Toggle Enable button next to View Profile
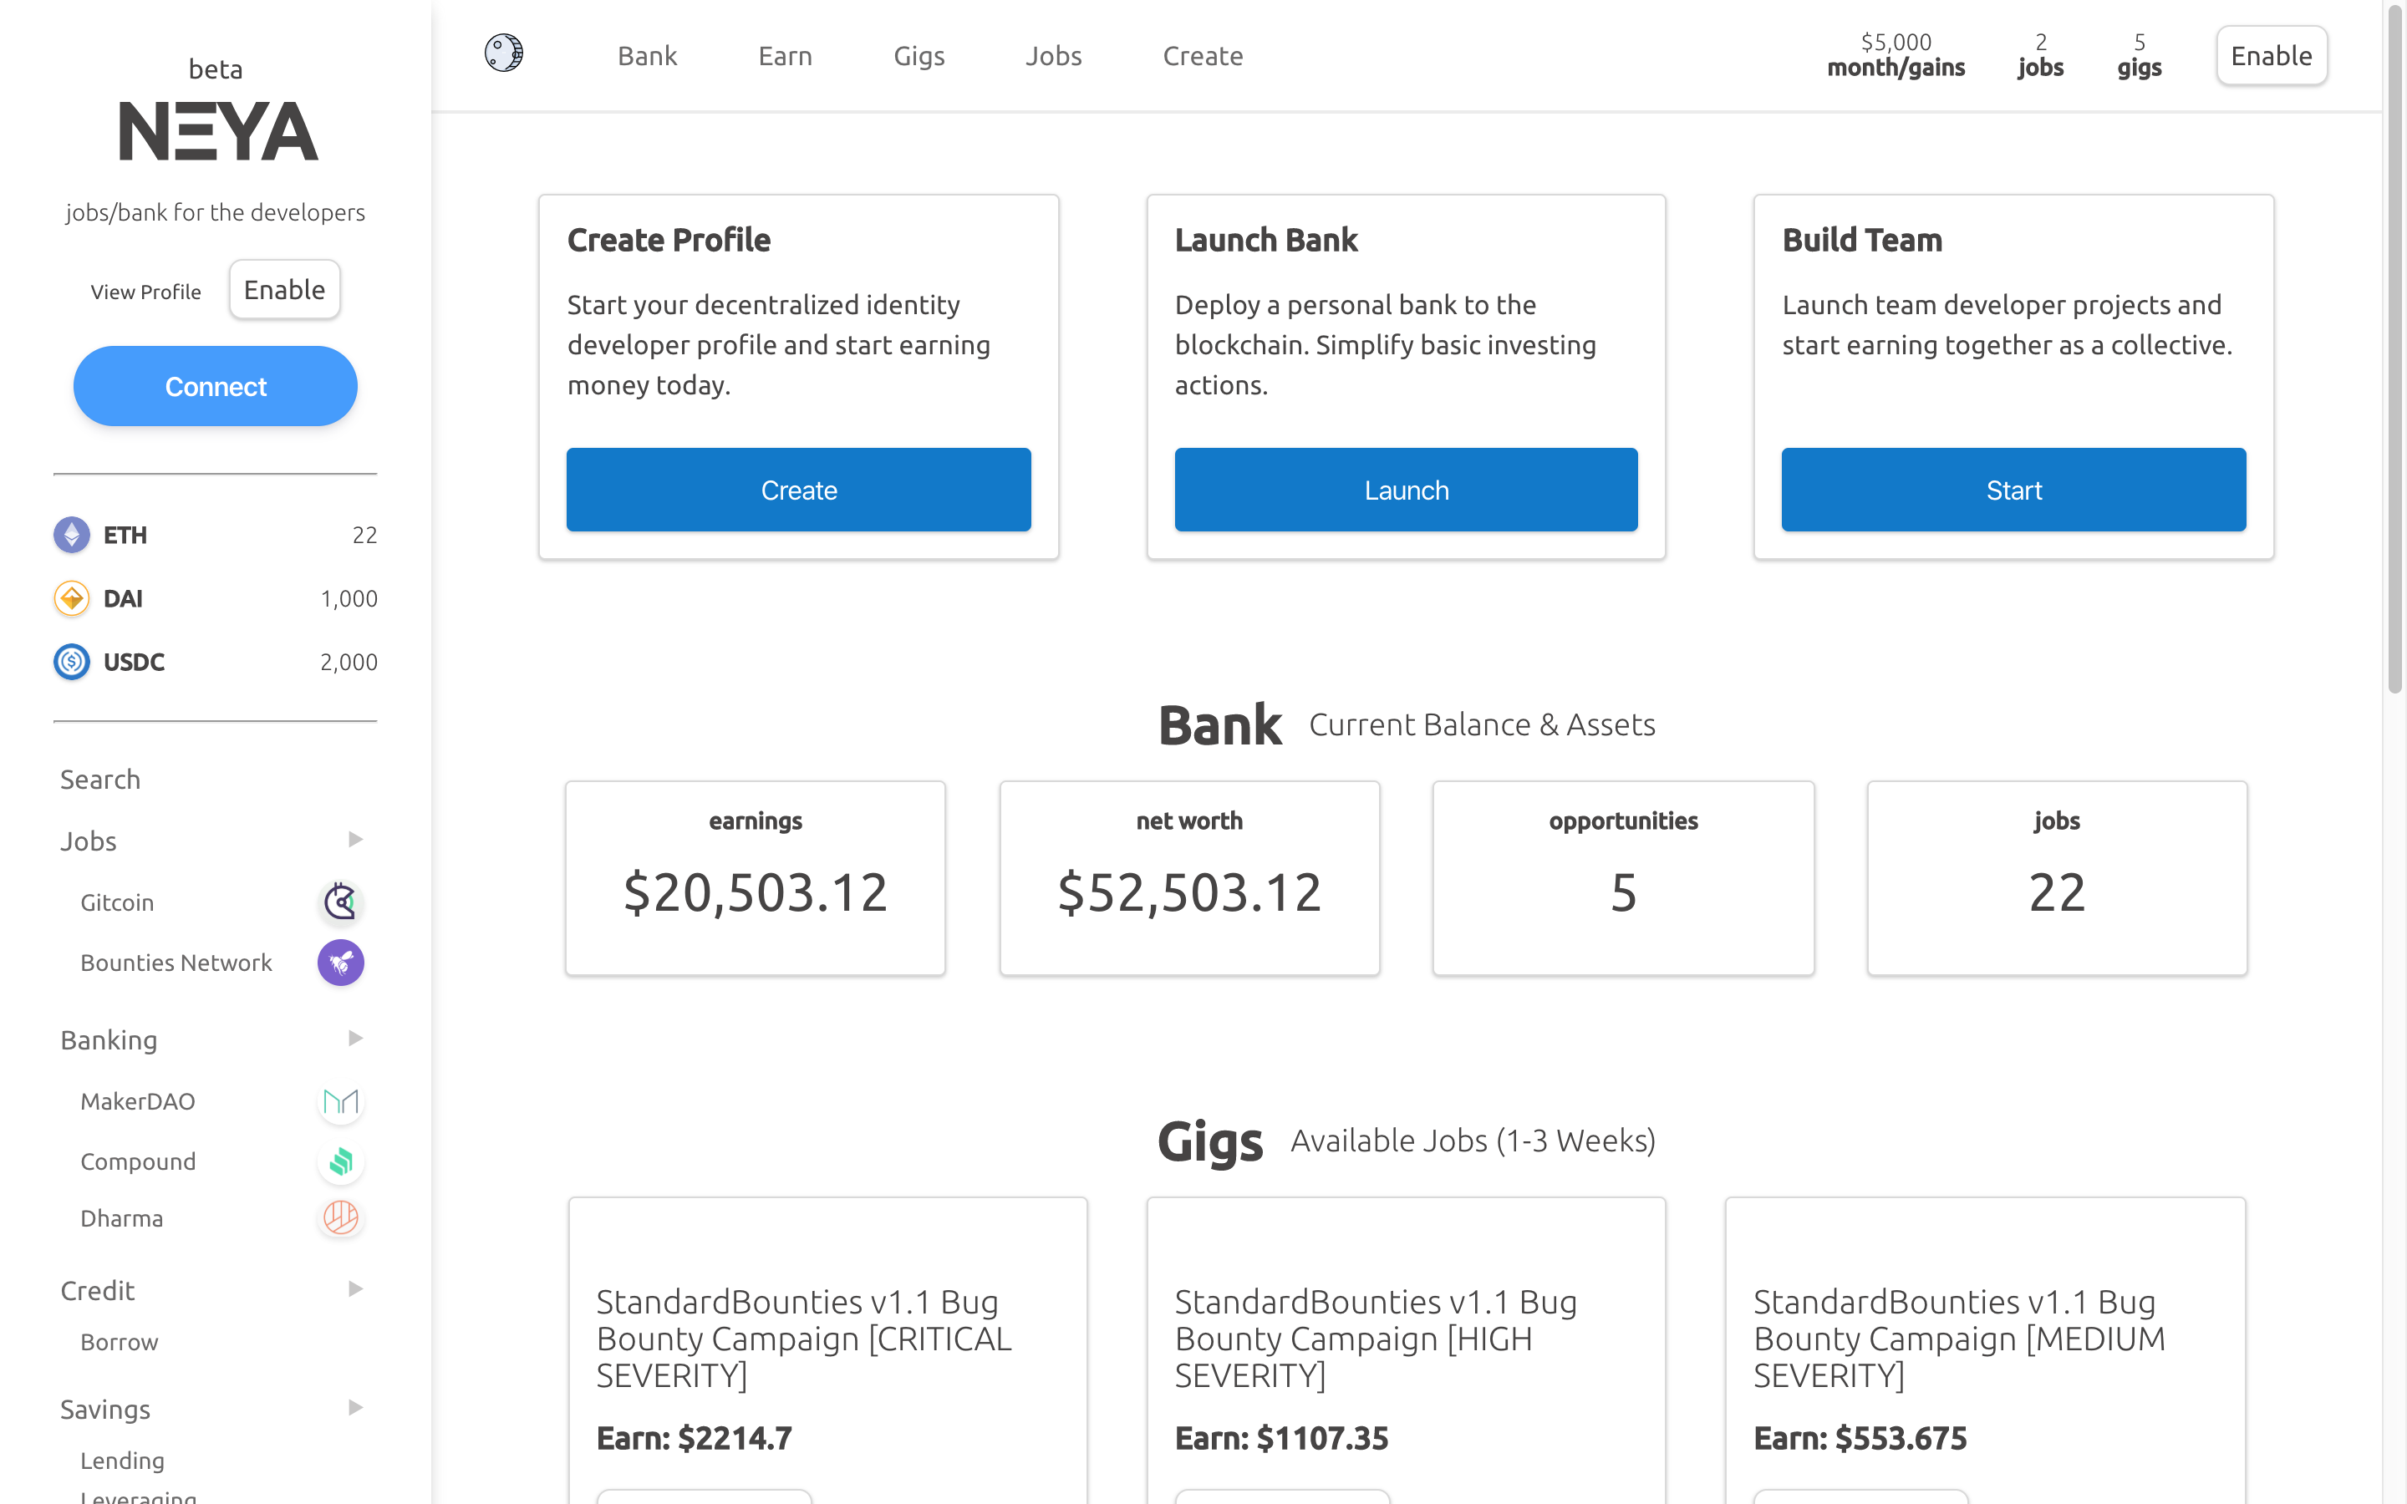Image resolution: width=2407 pixels, height=1504 pixels. 284,289
